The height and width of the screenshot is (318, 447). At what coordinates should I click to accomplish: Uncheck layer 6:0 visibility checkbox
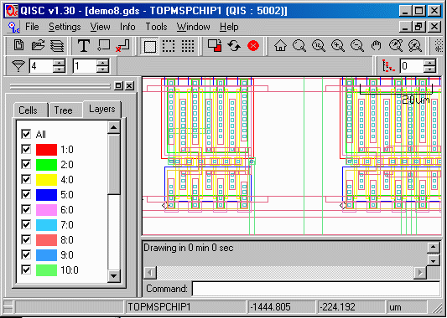point(26,209)
